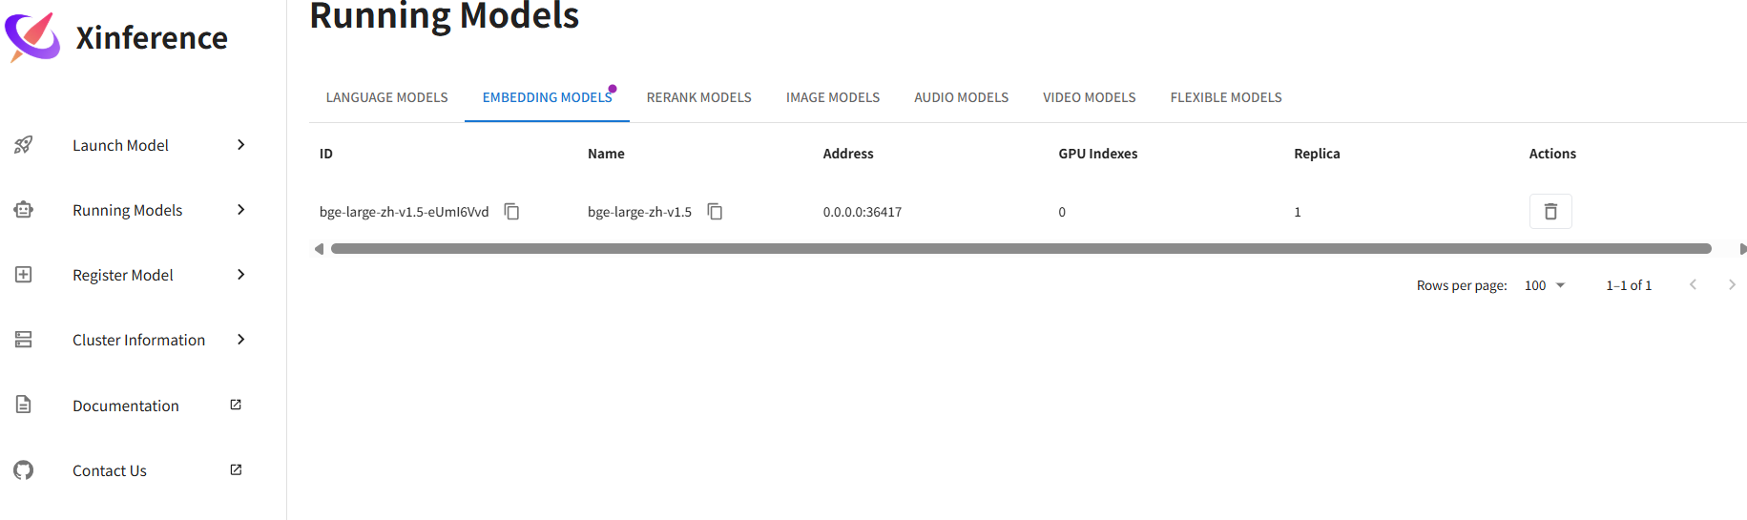Click the Actions column header
The width and height of the screenshot is (1747, 520).
tap(1552, 154)
